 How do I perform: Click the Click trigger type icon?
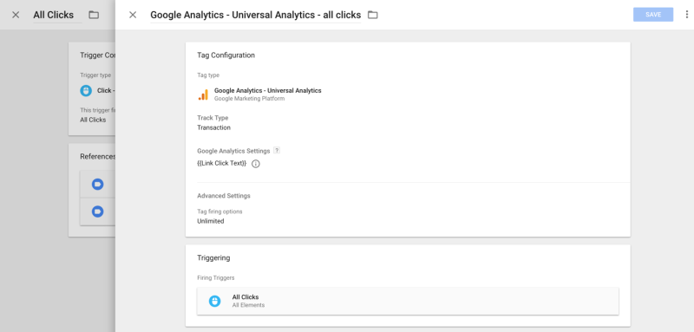(x=86, y=91)
